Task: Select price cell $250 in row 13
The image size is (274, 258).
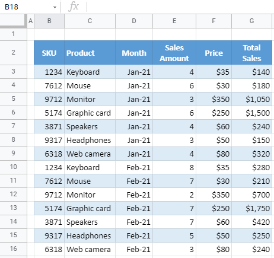Action: point(214,208)
